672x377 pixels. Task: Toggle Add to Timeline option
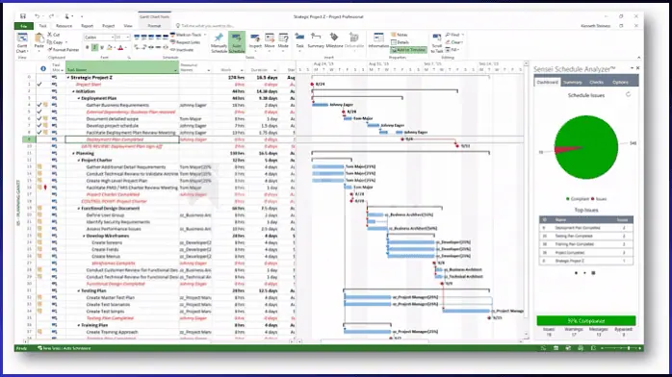pos(408,50)
